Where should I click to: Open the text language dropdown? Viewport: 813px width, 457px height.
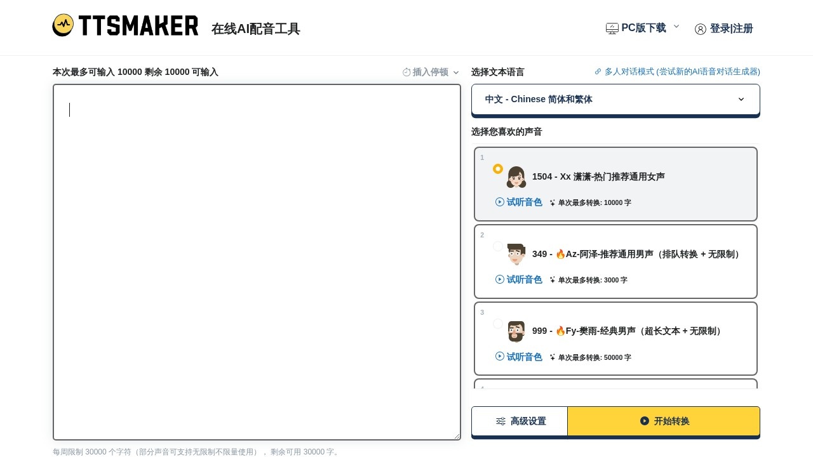615,99
